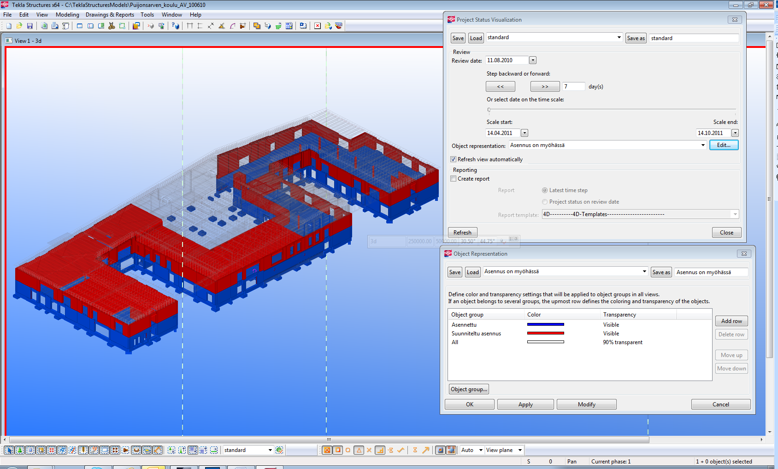778x469 pixels.
Task: Open the Tools menu
Action: coord(147,15)
